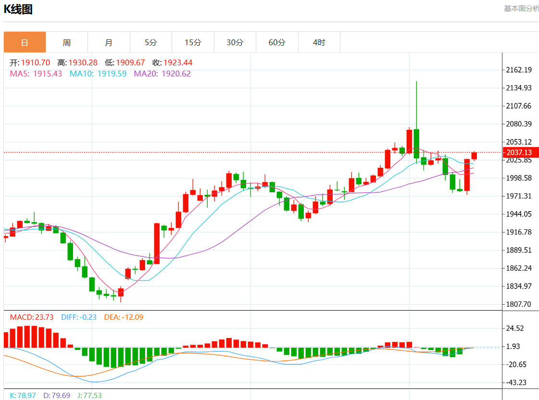Click the tall green candle with highest wick
Screen dimensions: 539x400
coord(416,144)
